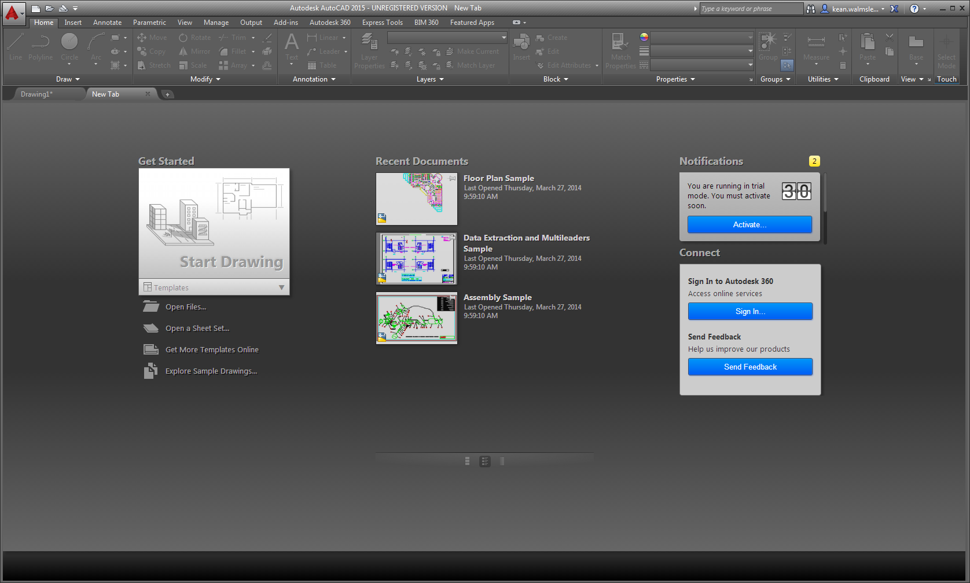The height and width of the screenshot is (583, 970).
Task: Click the Send Feedback button
Action: point(750,367)
